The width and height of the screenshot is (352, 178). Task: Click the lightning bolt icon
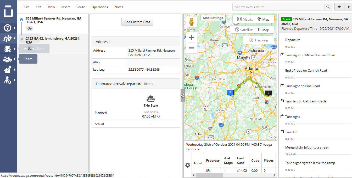[x=348, y=7]
